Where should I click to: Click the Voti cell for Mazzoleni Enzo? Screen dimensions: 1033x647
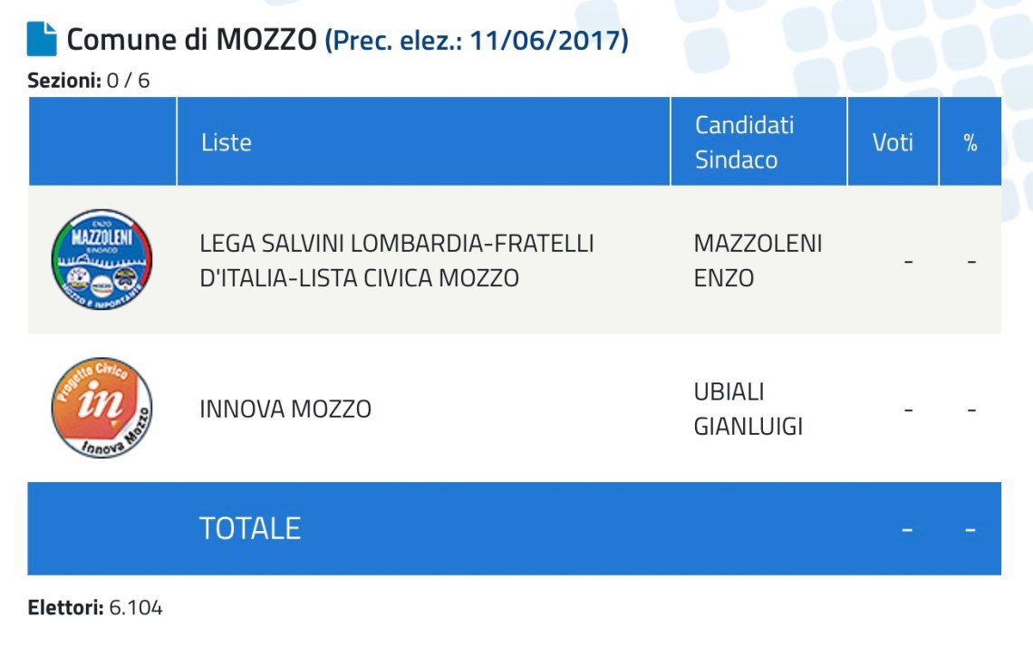(x=908, y=261)
